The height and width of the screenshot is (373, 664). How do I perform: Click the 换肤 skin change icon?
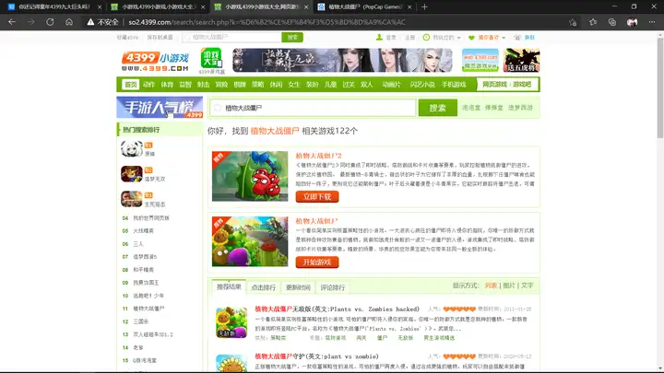(x=517, y=37)
